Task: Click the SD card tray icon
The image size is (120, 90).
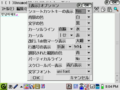Action: [x=97, y=86]
